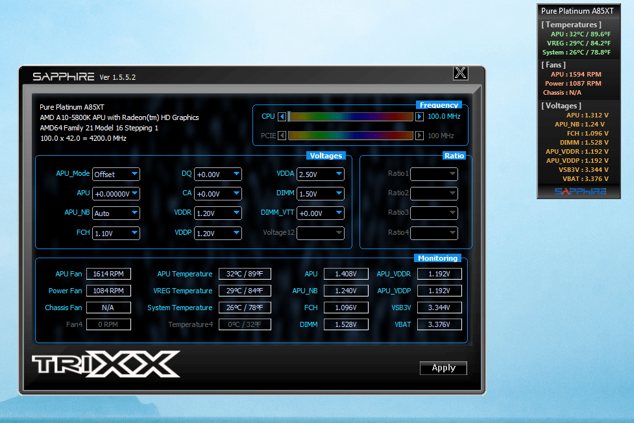This screenshot has height=423, width=634.
Task: Click the Temperature4 0°C value
Action: coord(245,325)
